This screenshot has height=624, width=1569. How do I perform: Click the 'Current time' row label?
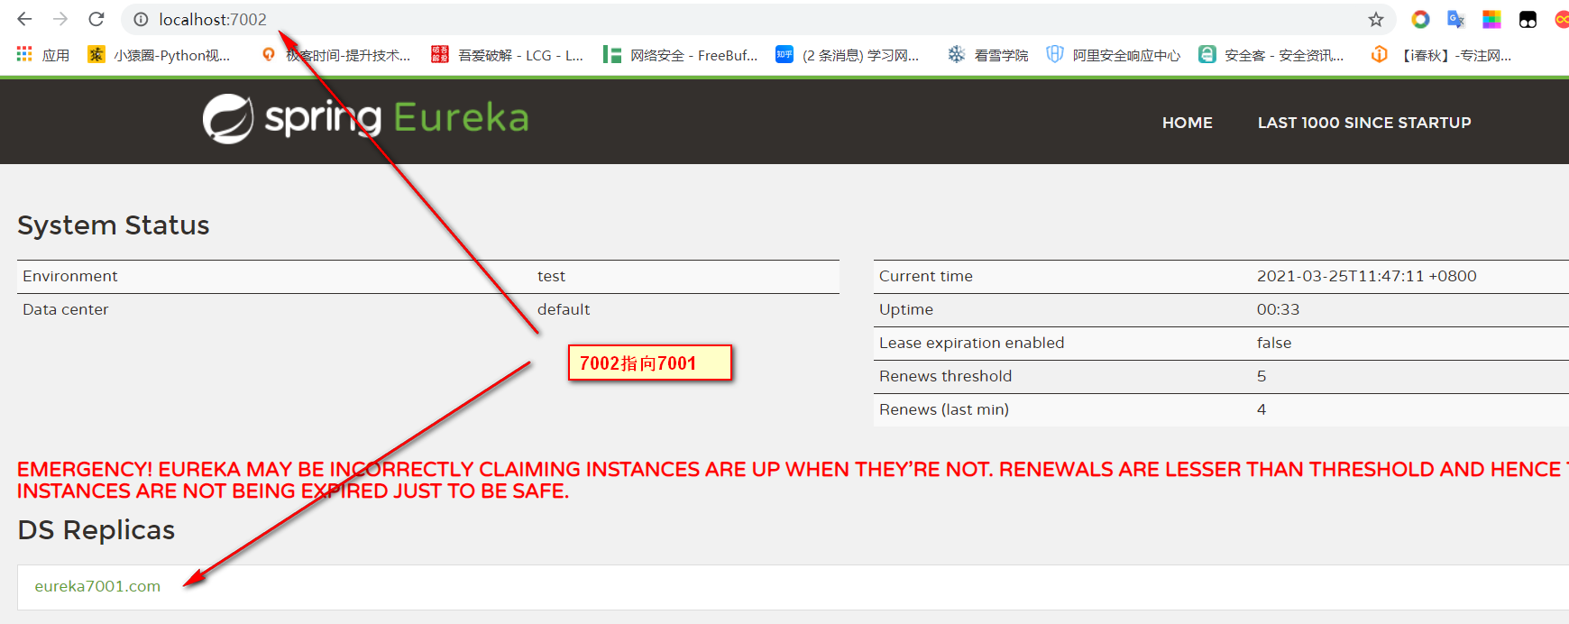(926, 276)
